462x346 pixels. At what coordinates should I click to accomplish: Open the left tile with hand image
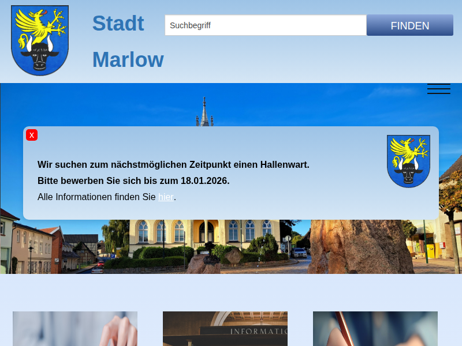pos(75,329)
